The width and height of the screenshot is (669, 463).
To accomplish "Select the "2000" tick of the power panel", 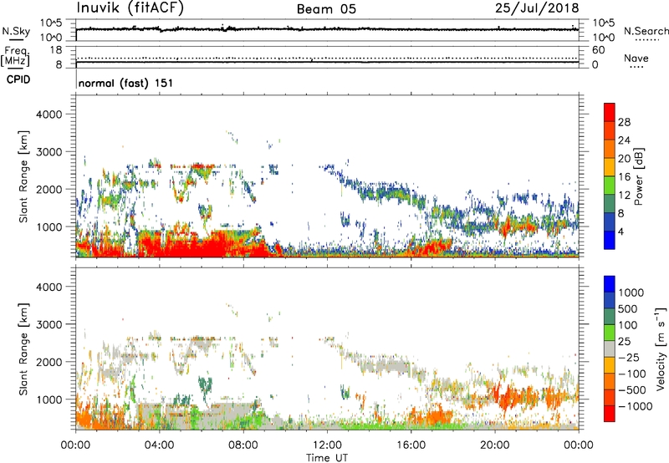I will pyautogui.click(x=49, y=189).
